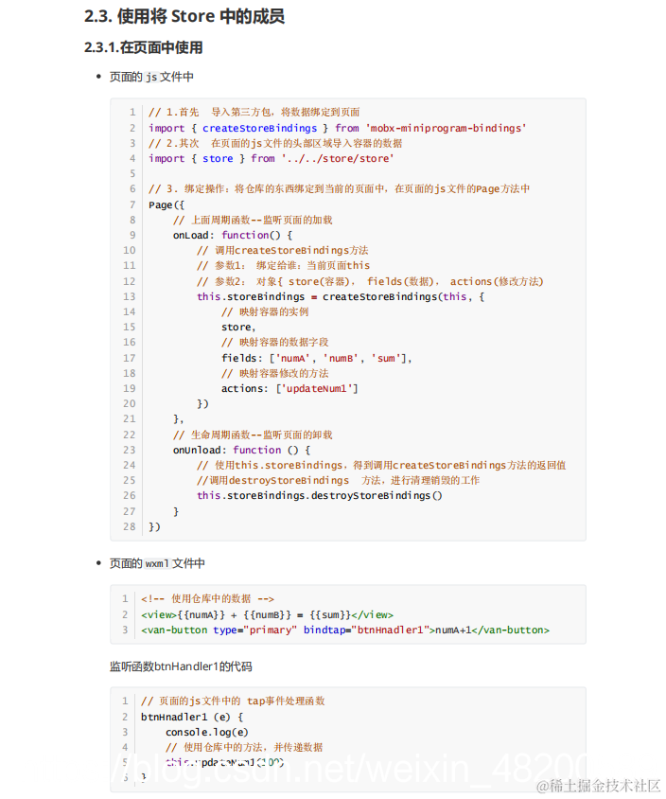Click the line "actions: ['updateNum1']"

click(289, 389)
